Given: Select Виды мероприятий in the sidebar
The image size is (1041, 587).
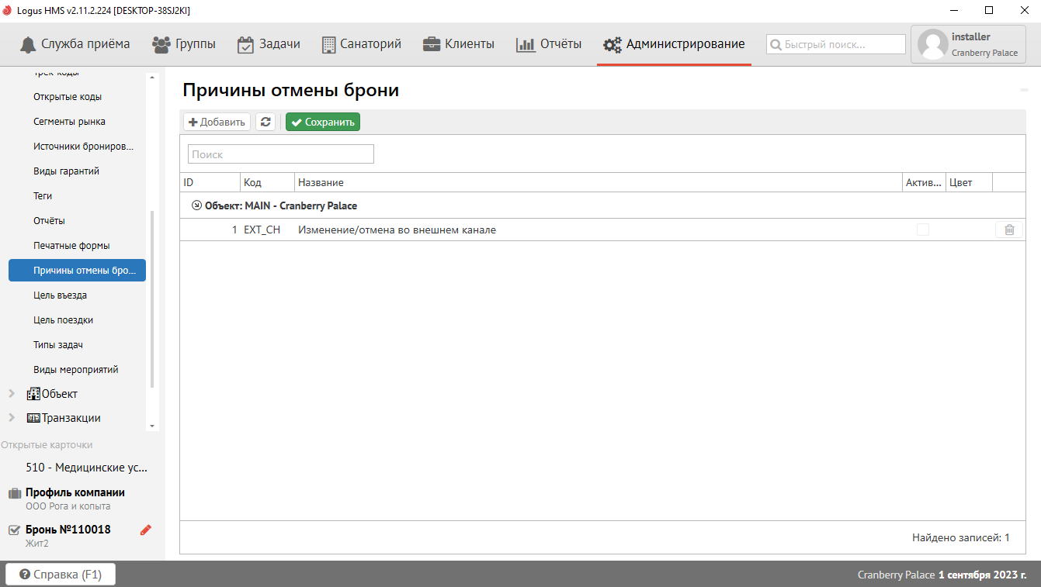Looking at the screenshot, I should 77,370.
